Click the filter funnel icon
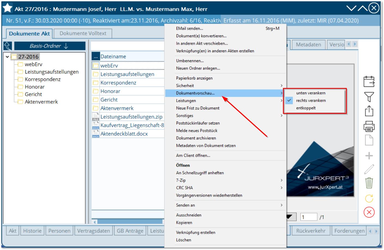Viewport: 384px width, 250px height. (369, 97)
